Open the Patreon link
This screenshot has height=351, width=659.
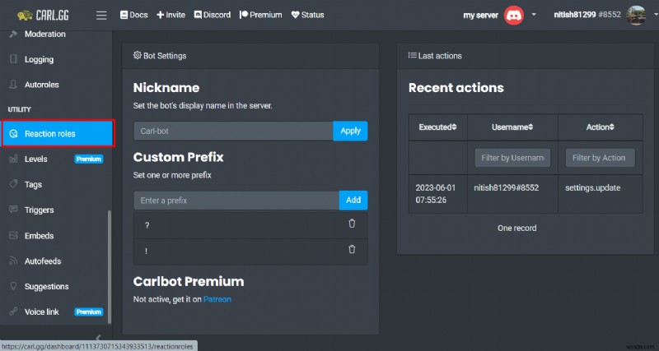click(x=217, y=299)
